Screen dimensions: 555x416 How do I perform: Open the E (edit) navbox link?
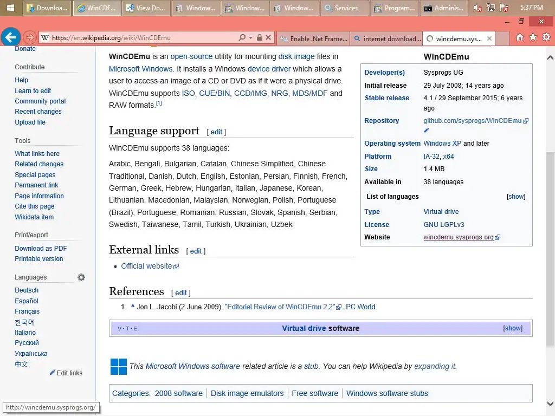point(135,329)
